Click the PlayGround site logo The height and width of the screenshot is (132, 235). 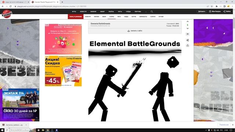coord(7,14)
